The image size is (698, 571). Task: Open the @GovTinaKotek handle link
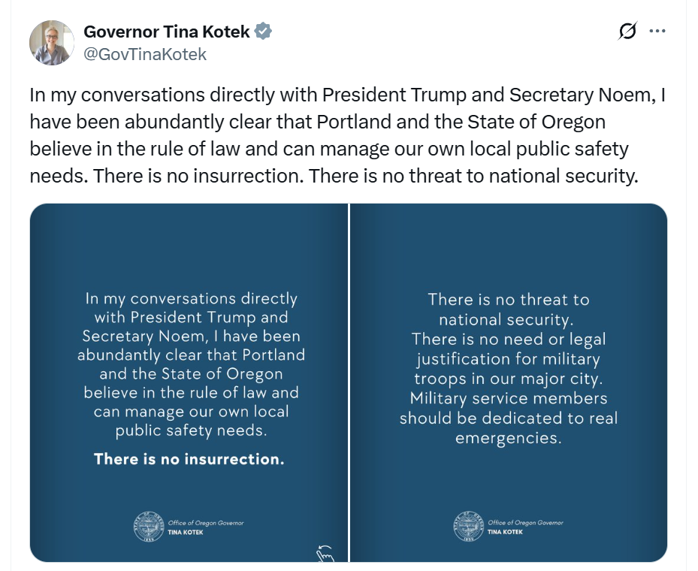[x=145, y=54]
